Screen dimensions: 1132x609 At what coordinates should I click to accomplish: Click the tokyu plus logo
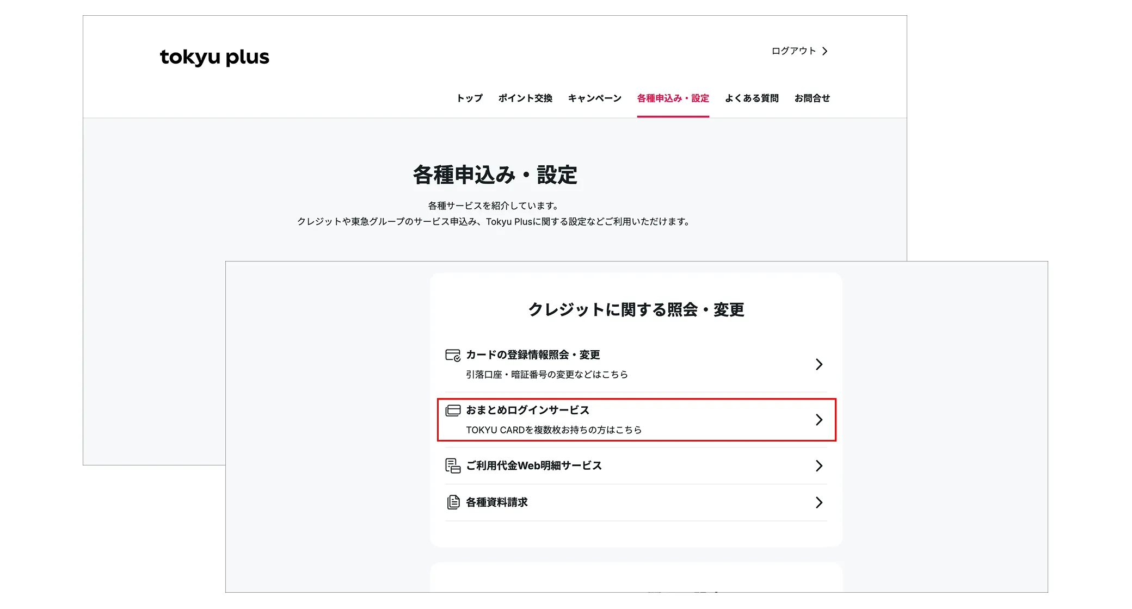214,57
